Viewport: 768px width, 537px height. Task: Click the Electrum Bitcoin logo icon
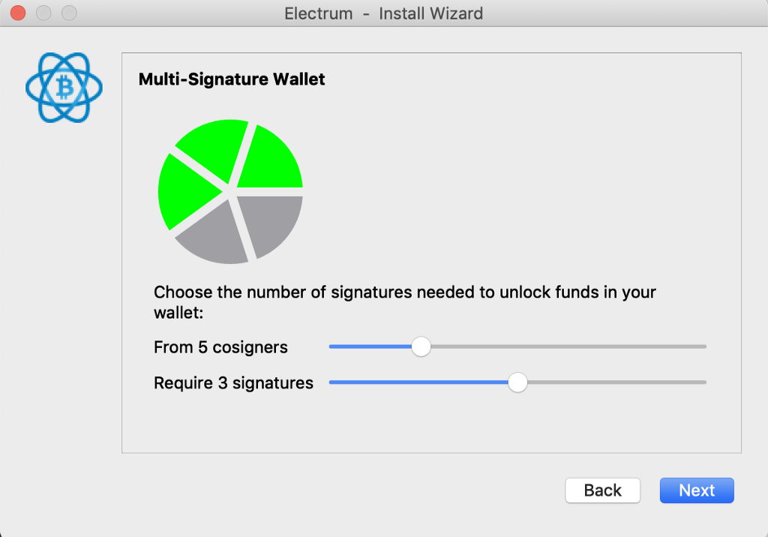(64, 88)
